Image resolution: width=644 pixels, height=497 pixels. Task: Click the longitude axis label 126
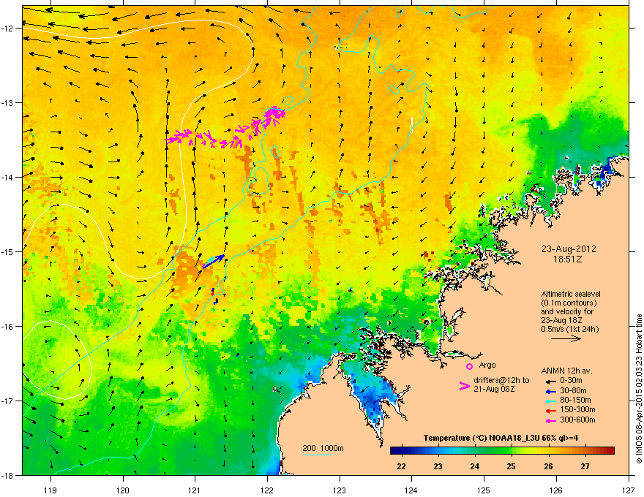pyautogui.click(x=556, y=490)
